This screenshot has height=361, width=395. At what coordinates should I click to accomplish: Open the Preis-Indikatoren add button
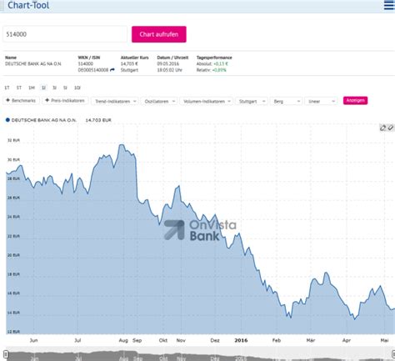[65, 101]
